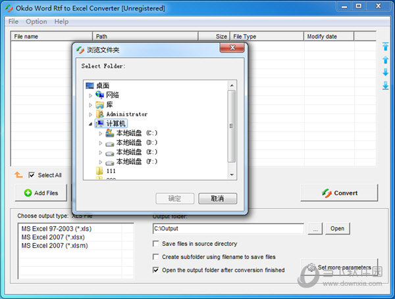
Task: Click the F: drive icon
Action: (x=109, y=163)
